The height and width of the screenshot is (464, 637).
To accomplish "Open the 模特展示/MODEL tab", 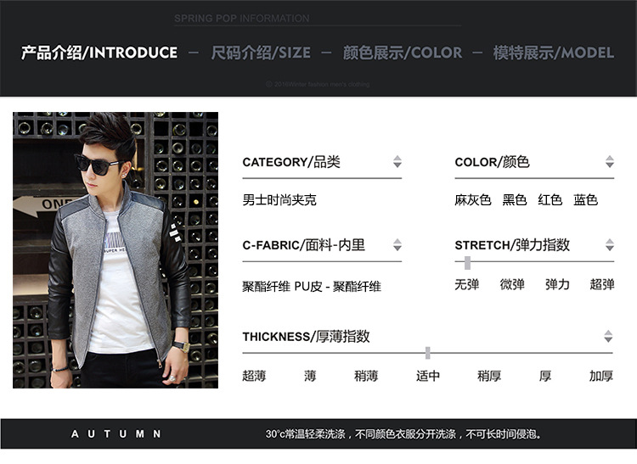I will point(553,53).
